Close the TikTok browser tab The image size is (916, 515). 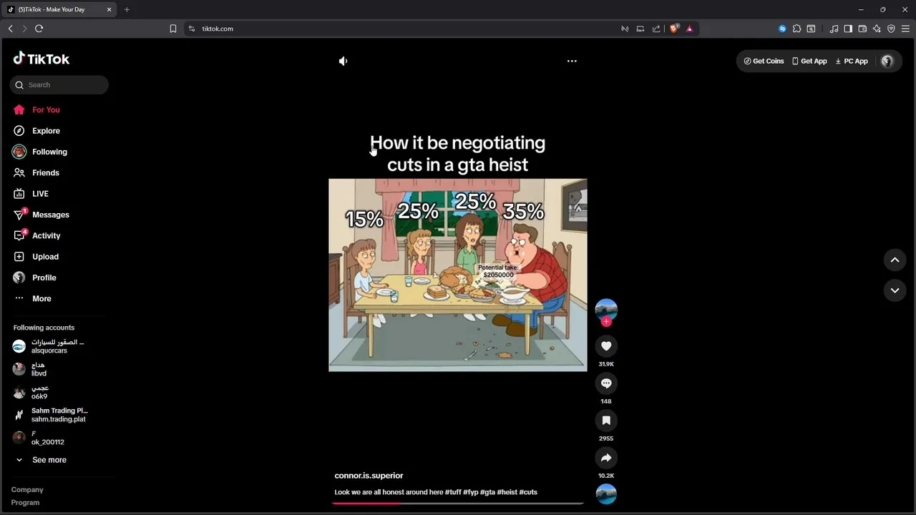pyautogui.click(x=109, y=9)
